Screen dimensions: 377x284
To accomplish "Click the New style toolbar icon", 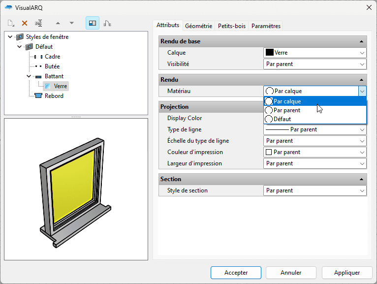I will tap(10, 23).
